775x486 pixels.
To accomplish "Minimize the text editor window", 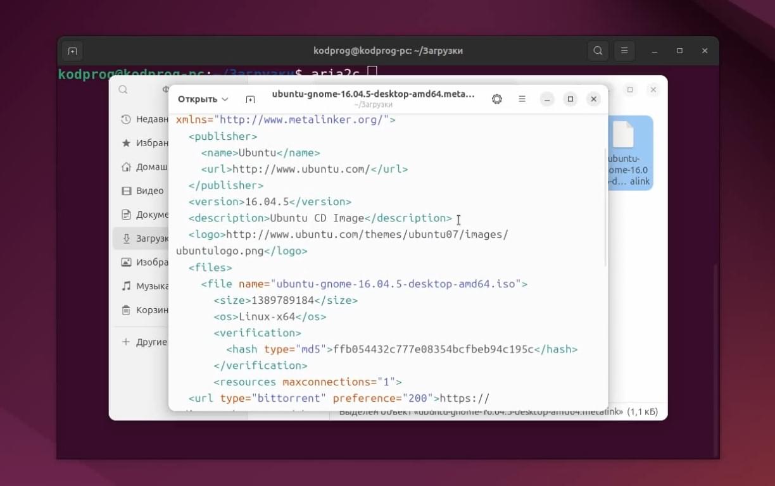I will (x=547, y=99).
